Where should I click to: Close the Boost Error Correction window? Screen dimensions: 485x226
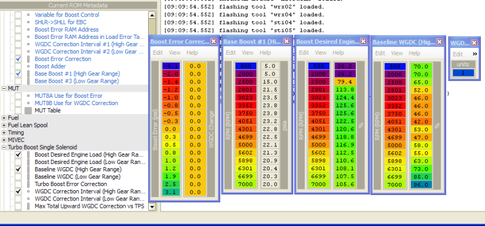214,41
